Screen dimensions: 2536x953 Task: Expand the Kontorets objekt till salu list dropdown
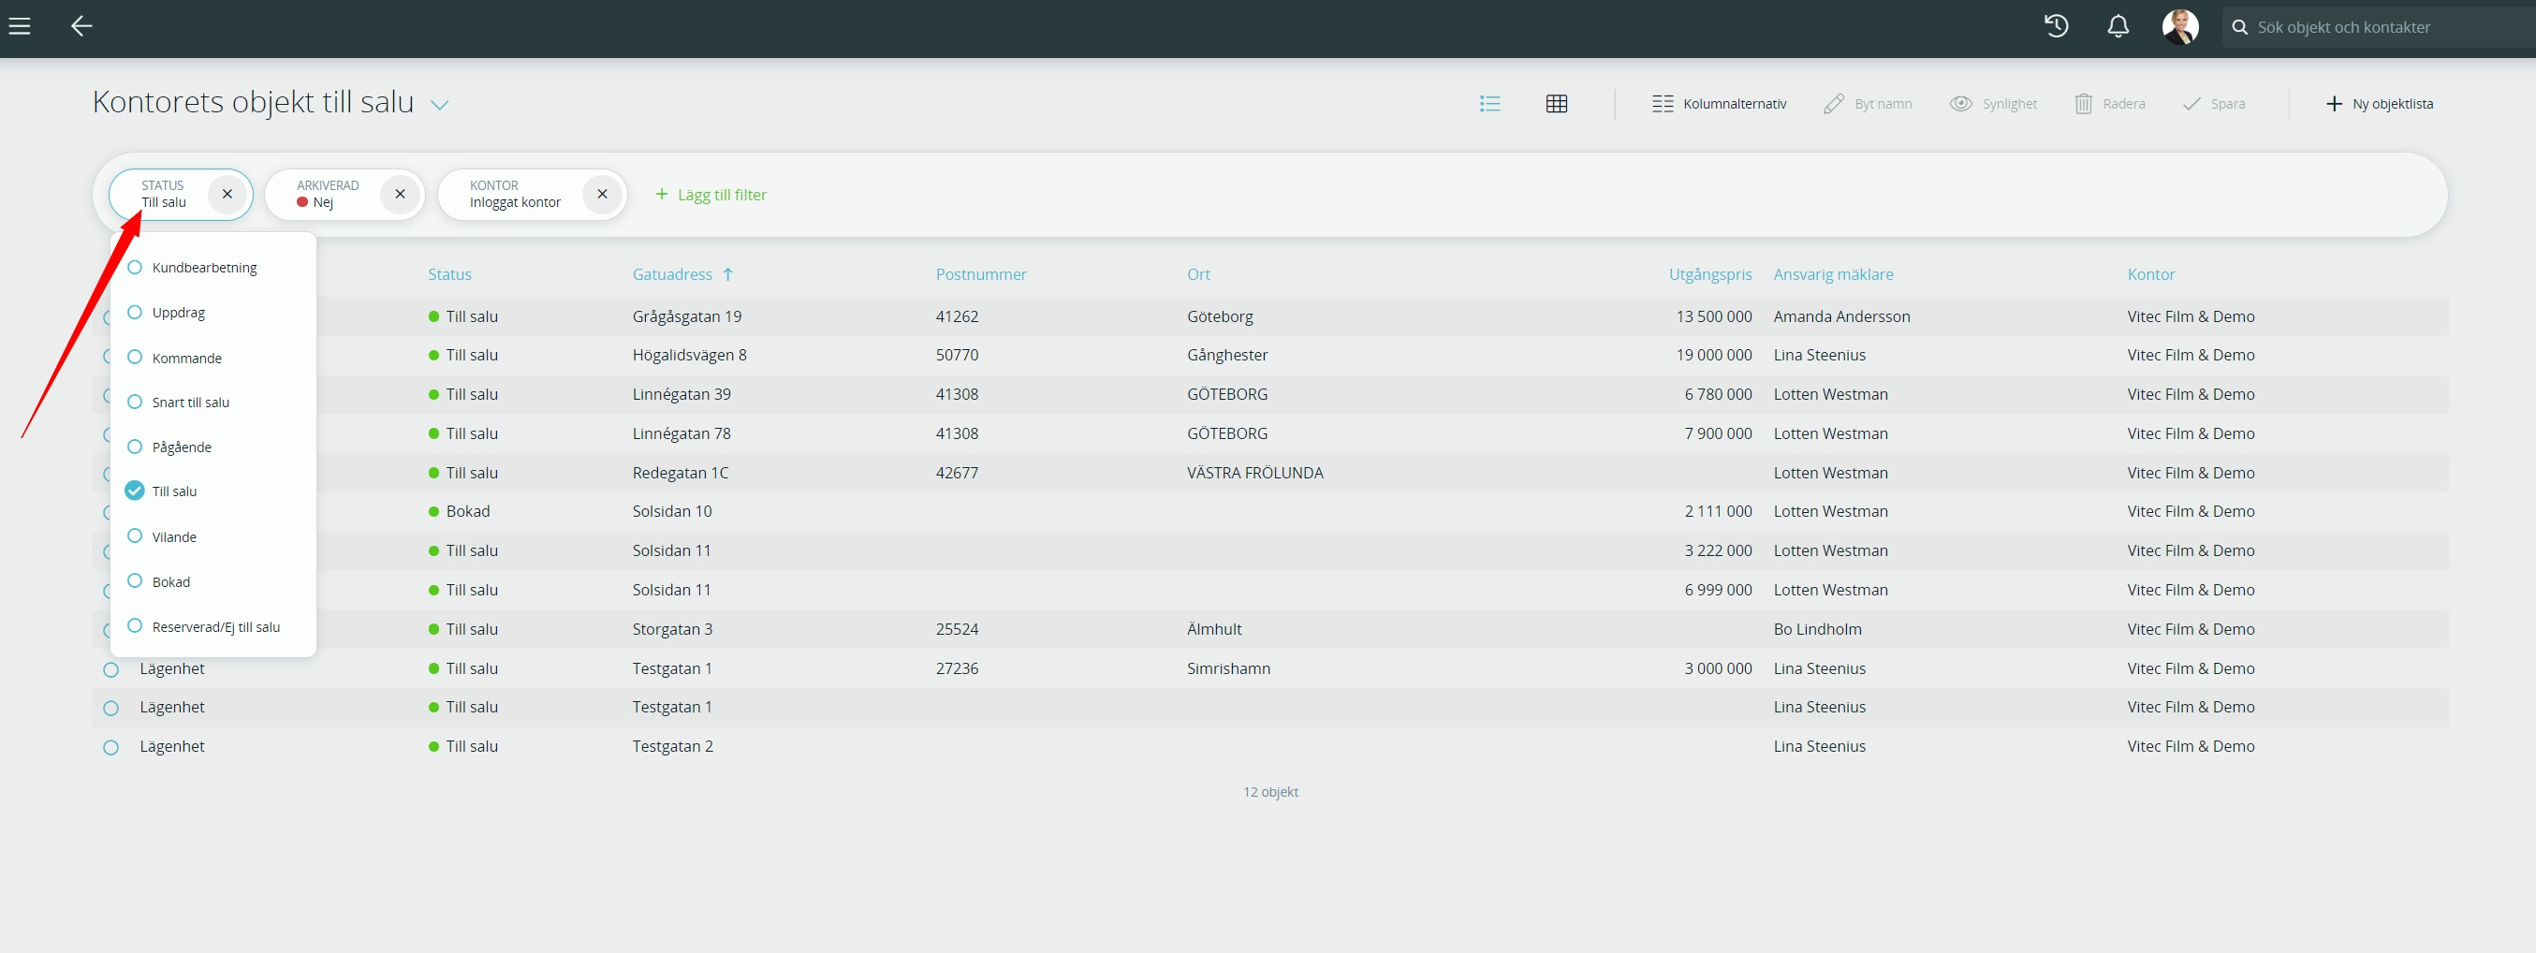[x=440, y=104]
